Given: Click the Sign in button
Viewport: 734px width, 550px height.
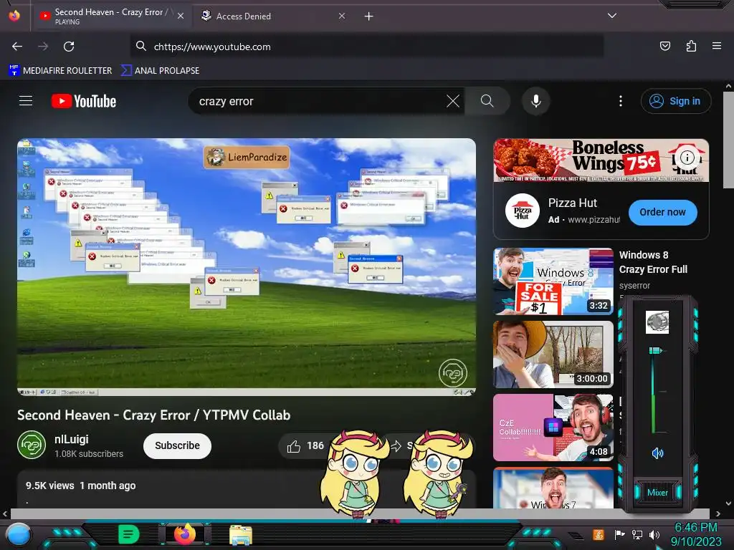Looking at the screenshot, I should [675, 101].
